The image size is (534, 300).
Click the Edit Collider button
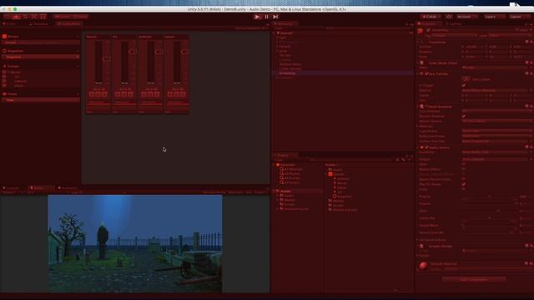click(466, 79)
